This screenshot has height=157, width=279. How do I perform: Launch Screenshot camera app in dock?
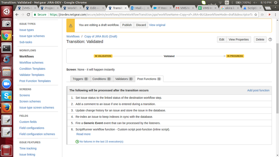(x=6, y=24)
